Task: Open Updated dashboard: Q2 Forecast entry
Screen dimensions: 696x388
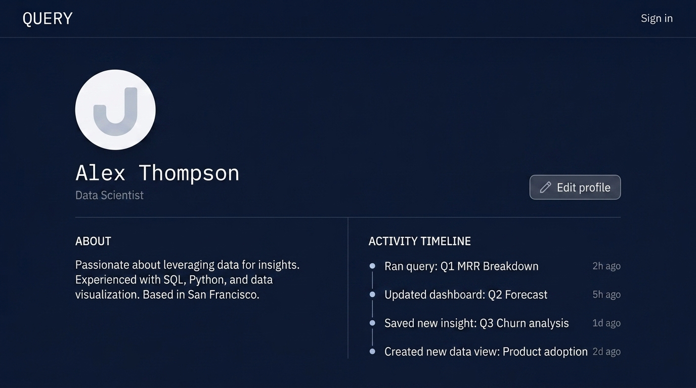Action: pyautogui.click(x=466, y=295)
